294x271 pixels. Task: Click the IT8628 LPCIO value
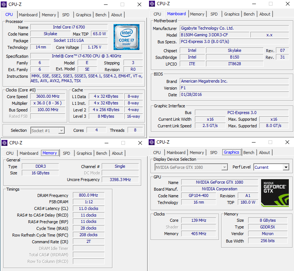point(234,64)
